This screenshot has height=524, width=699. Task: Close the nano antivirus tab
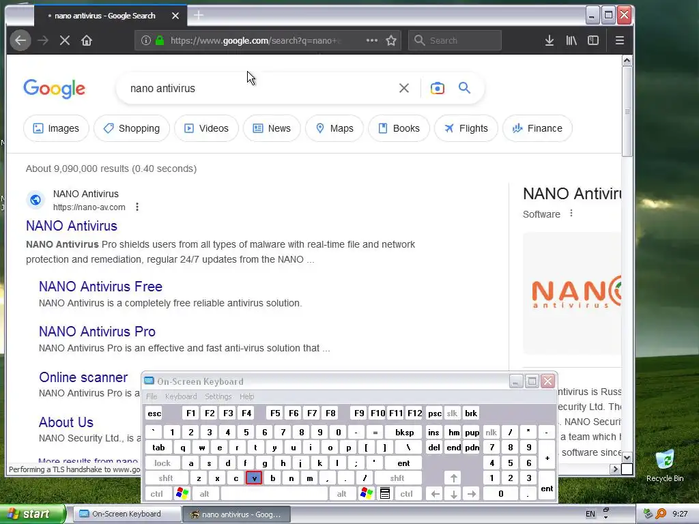(x=175, y=16)
